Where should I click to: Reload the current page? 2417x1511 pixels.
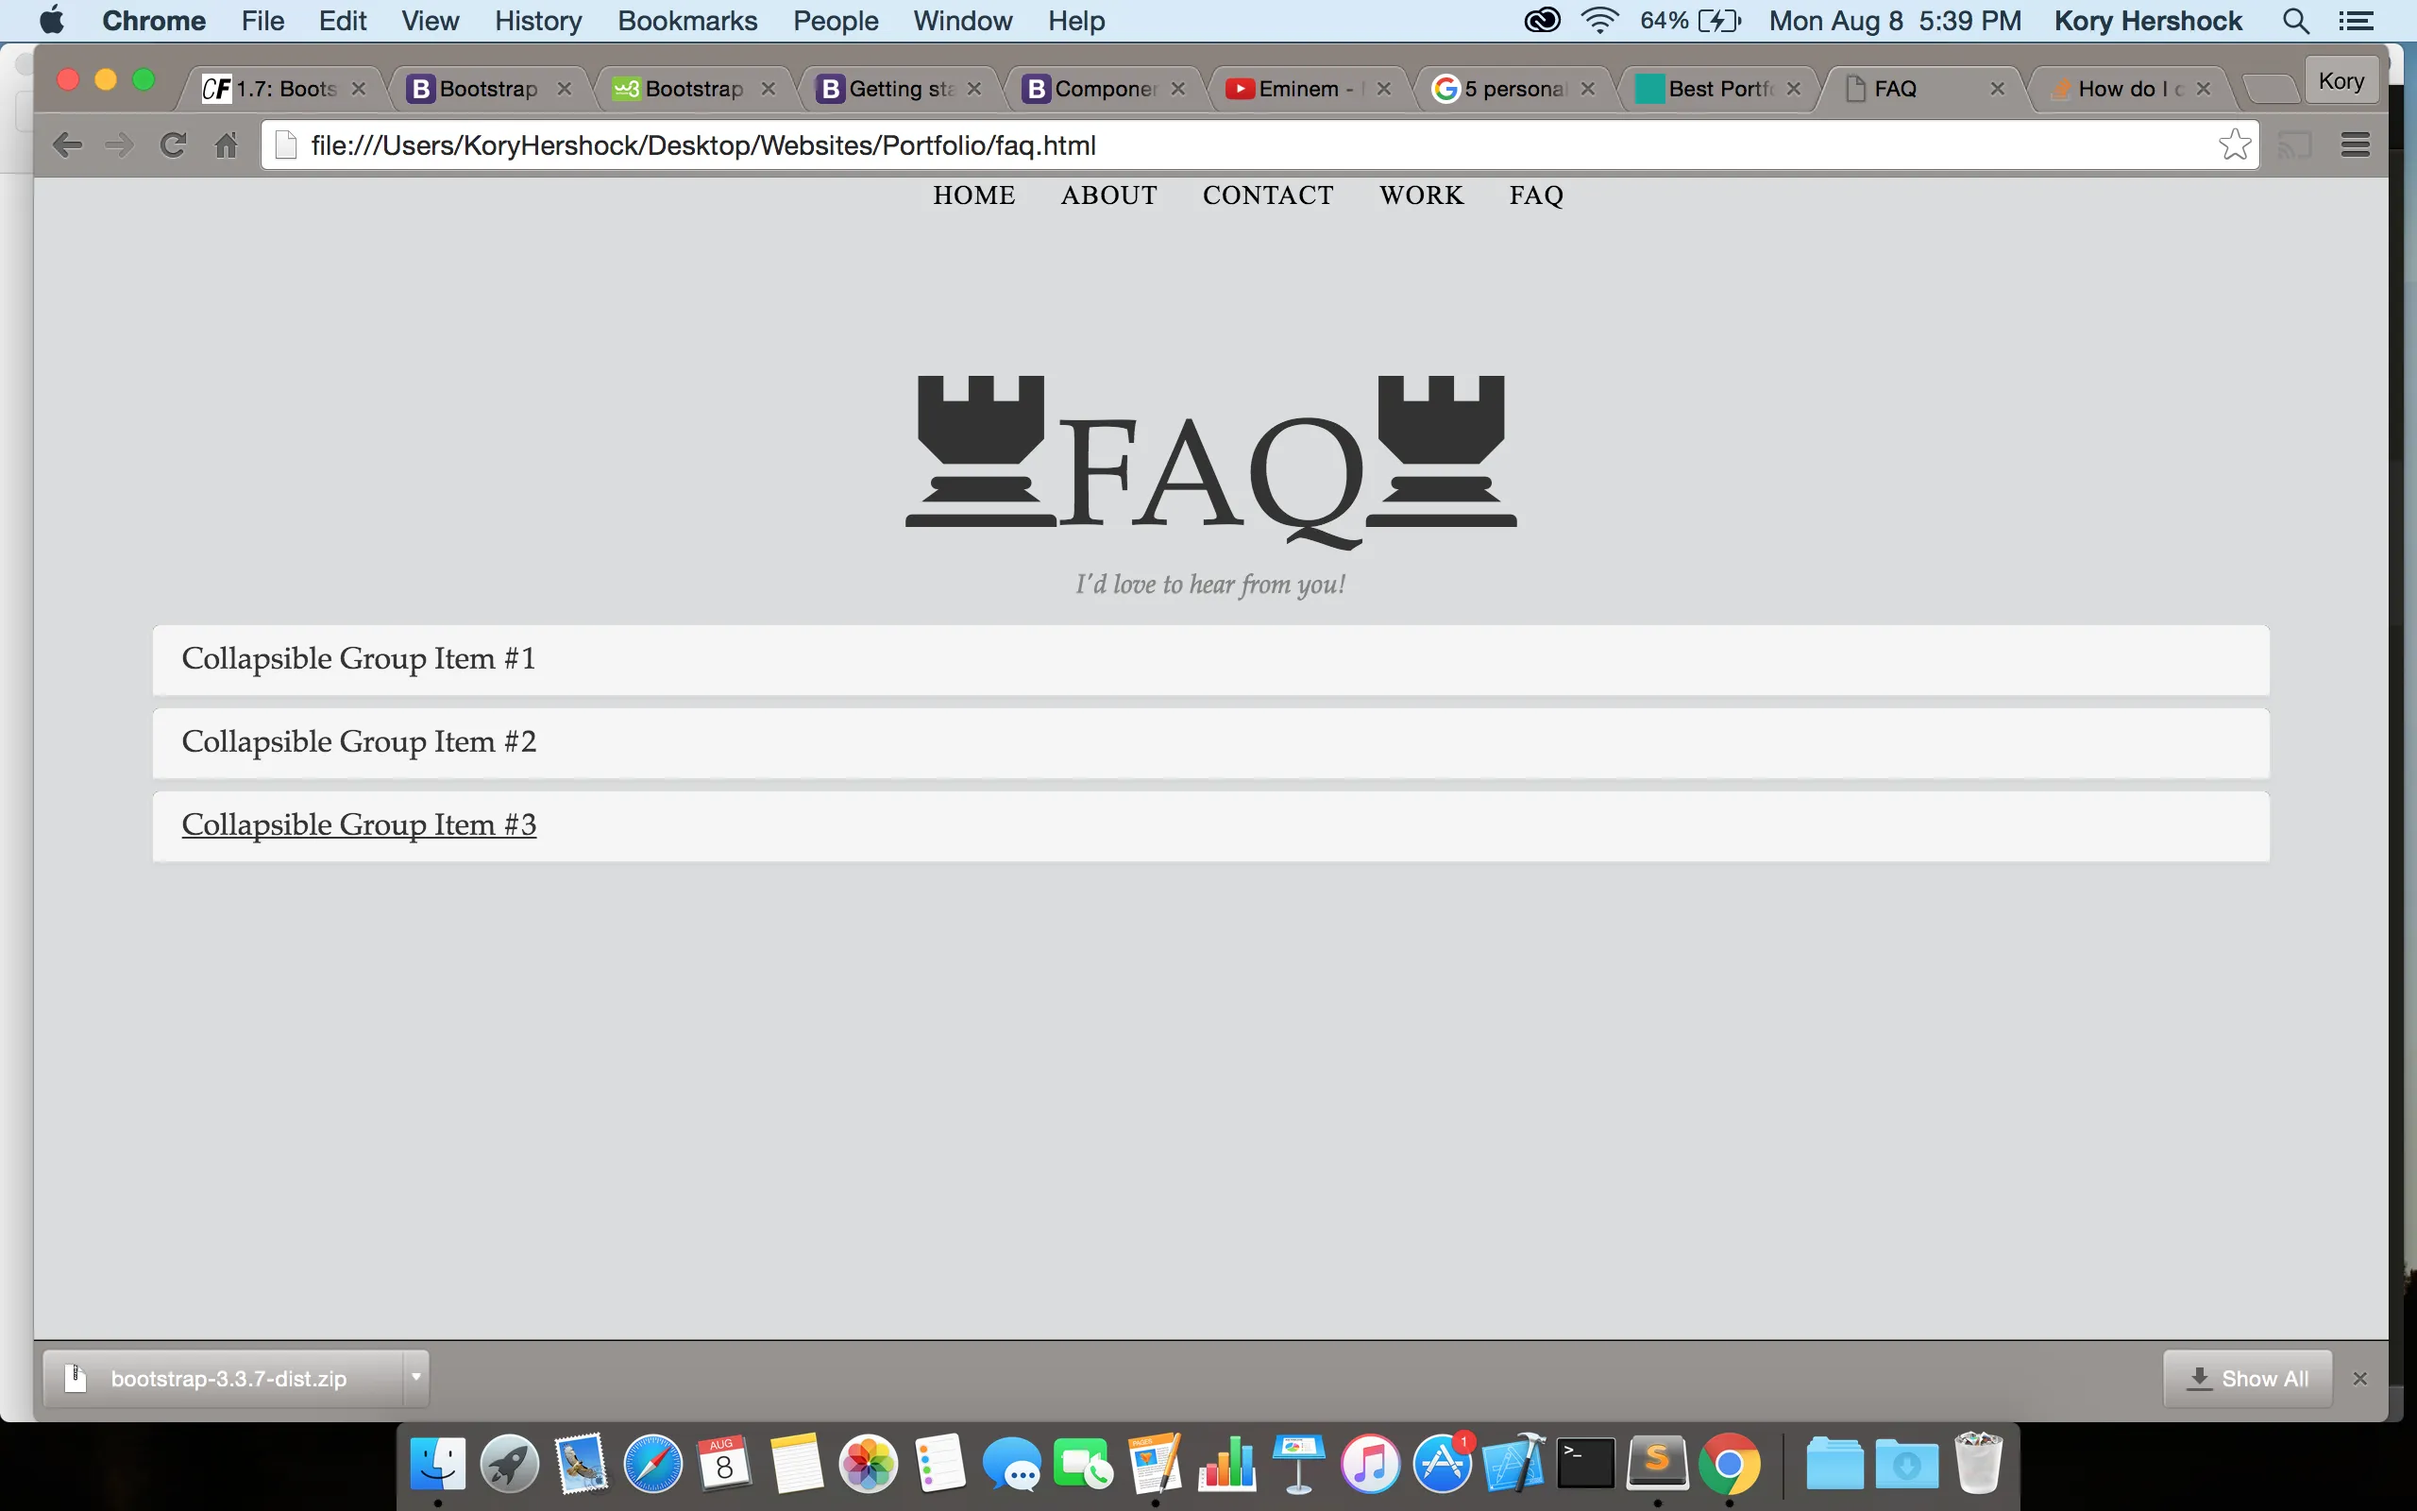point(173,144)
